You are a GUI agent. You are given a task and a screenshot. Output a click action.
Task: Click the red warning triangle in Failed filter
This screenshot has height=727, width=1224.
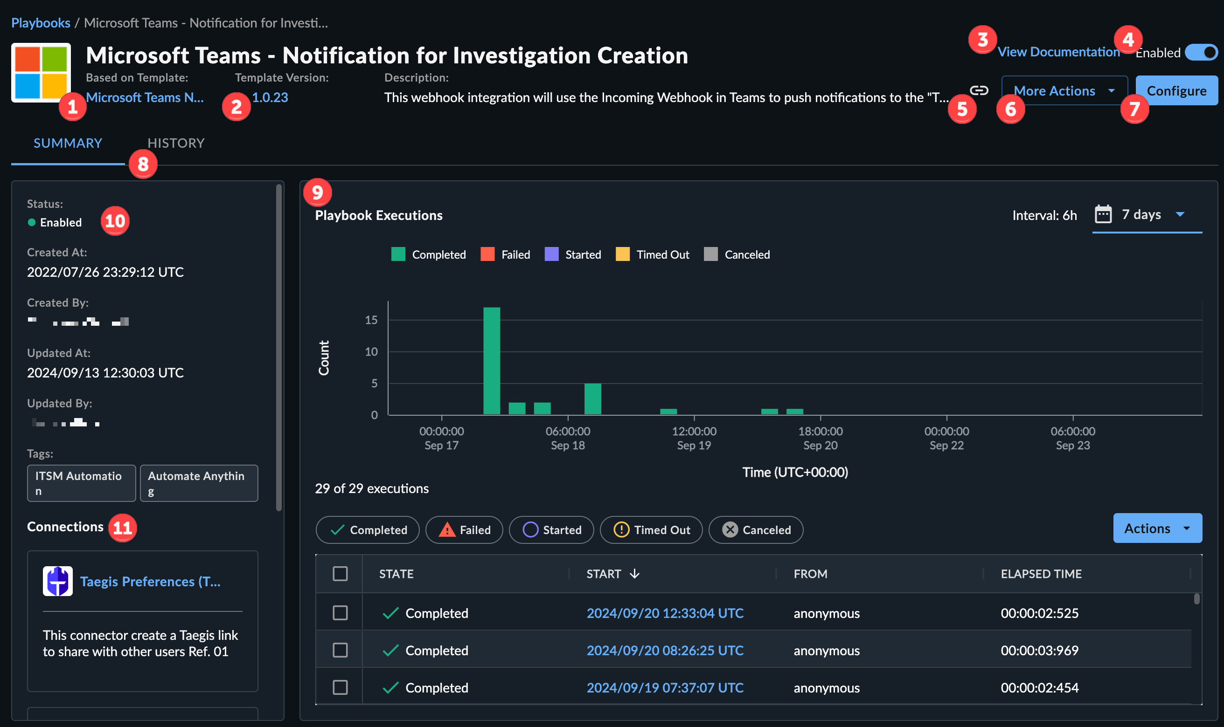(x=446, y=529)
